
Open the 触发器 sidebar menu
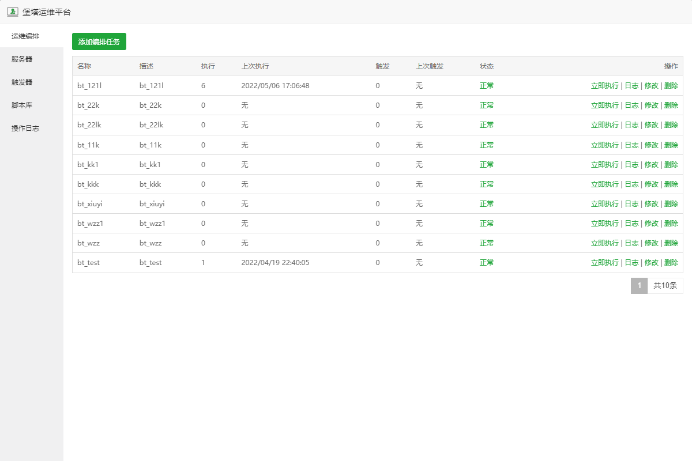pyautogui.click(x=22, y=82)
